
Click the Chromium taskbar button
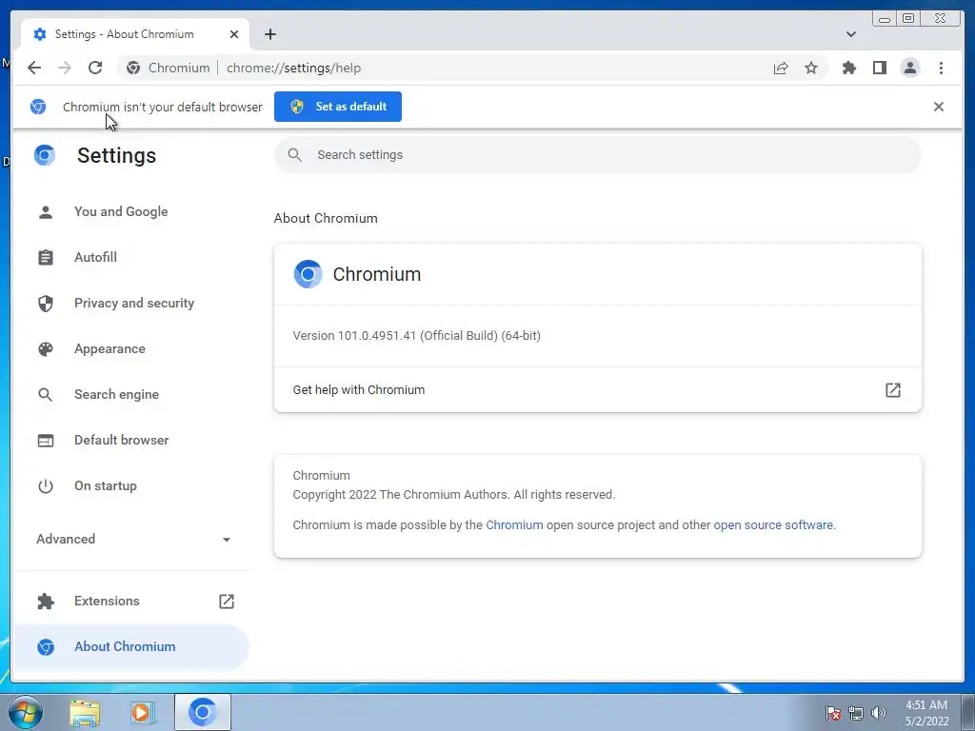(x=203, y=712)
